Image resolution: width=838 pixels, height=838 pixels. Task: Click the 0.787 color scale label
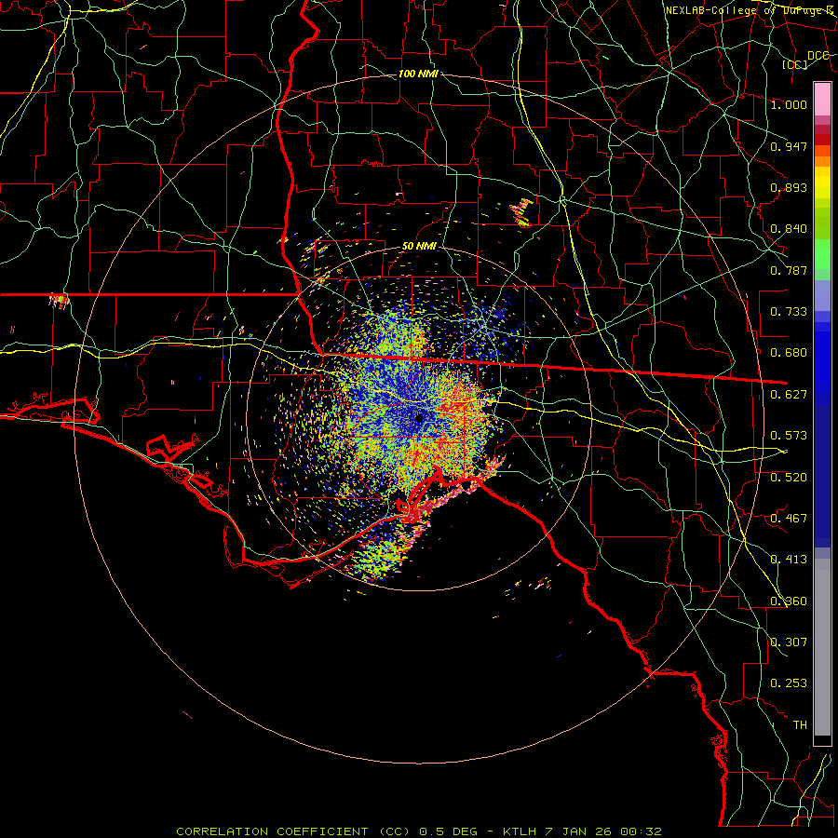click(x=789, y=270)
